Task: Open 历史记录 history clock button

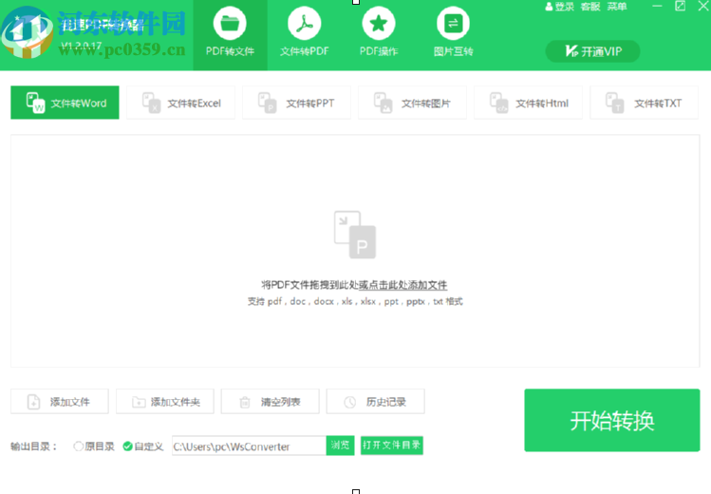Action: coord(376,402)
